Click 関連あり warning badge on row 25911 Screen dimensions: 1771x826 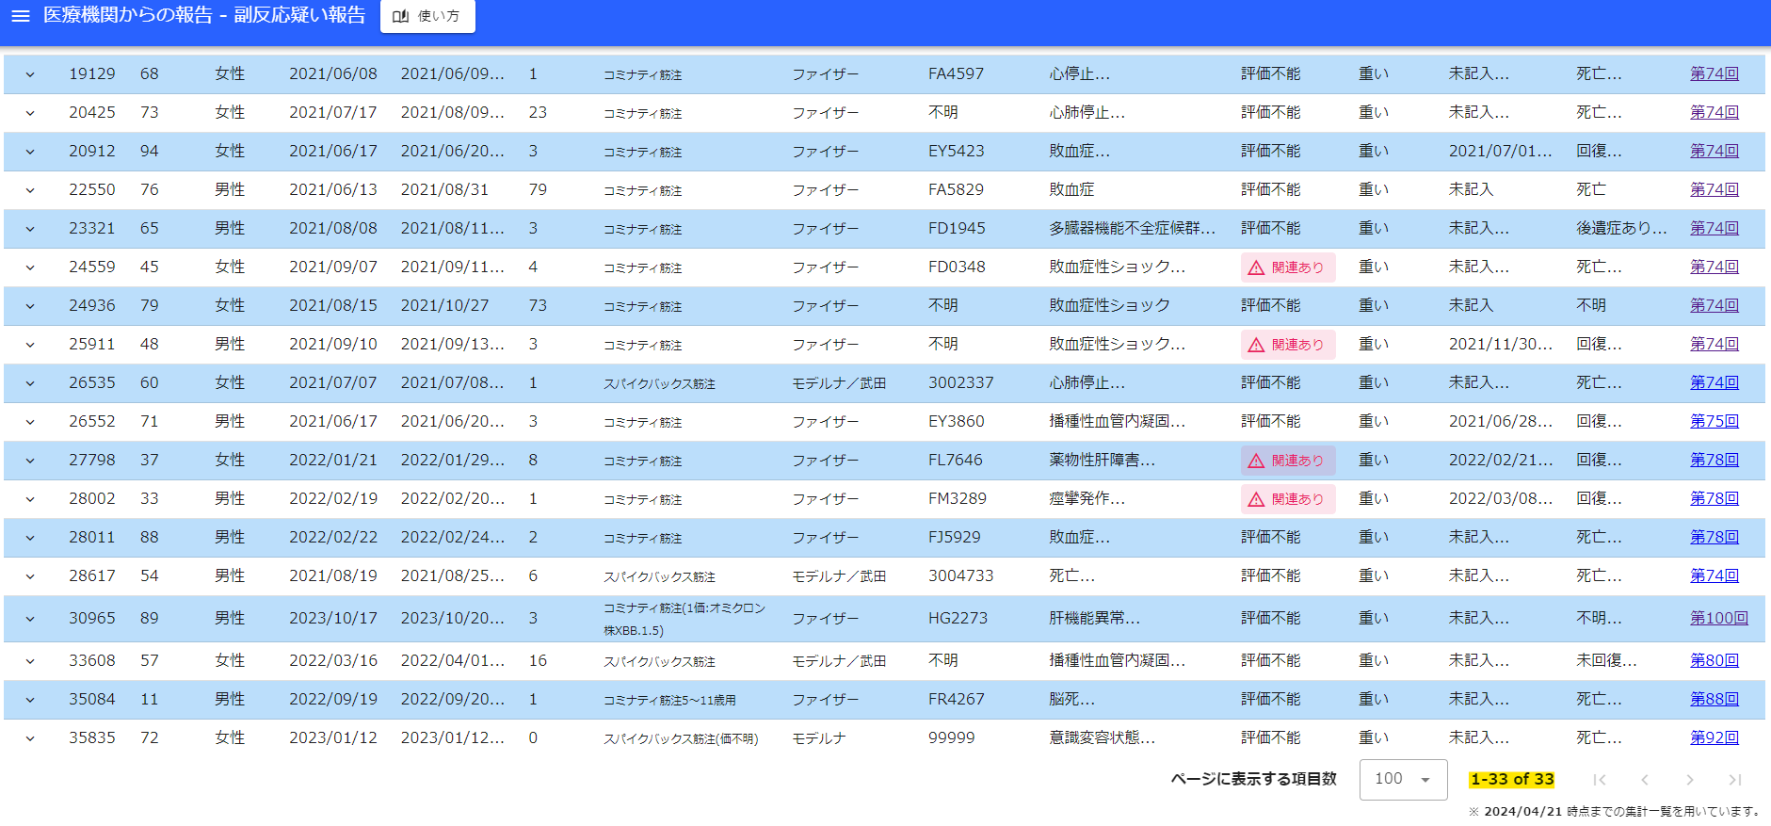(1287, 345)
